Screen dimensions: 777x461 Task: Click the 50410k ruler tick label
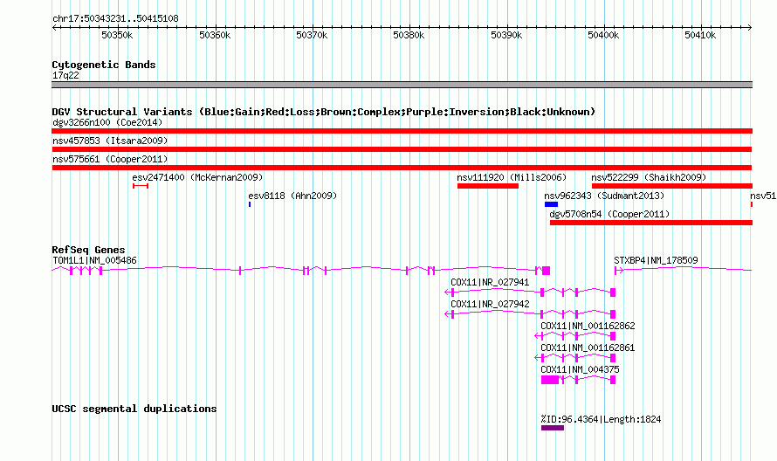tap(700, 35)
